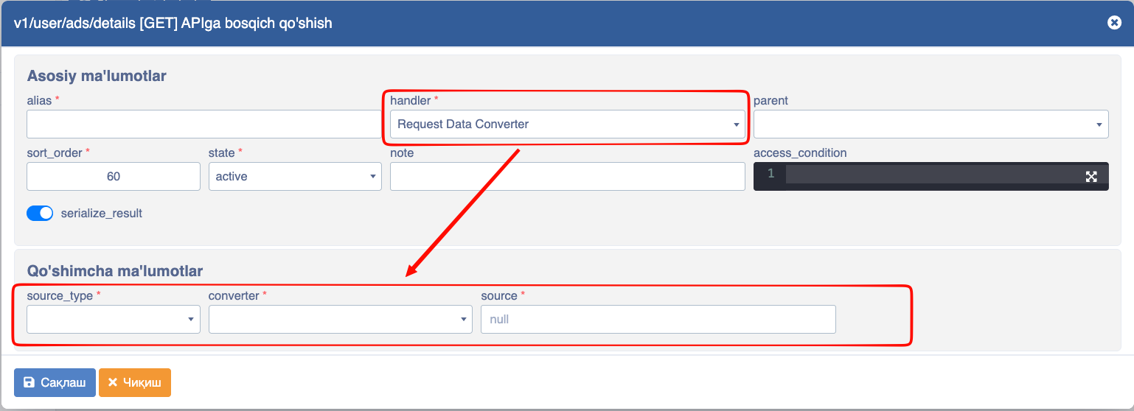Screen dimensions: 1134x411
Task: Click the Asosiy ma'lumotlar section heading
Action: (x=97, y=76)
